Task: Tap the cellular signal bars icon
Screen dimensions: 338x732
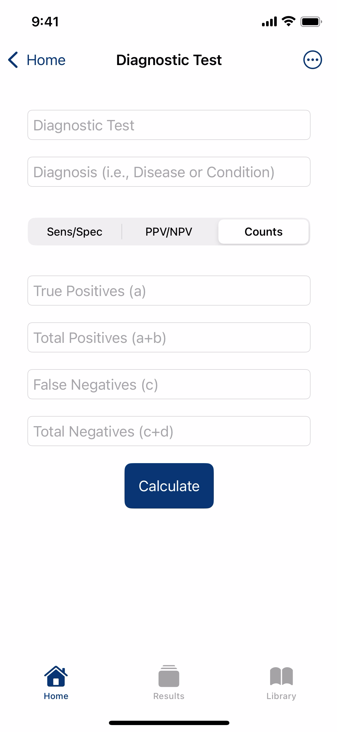Action: pos(269,22)
